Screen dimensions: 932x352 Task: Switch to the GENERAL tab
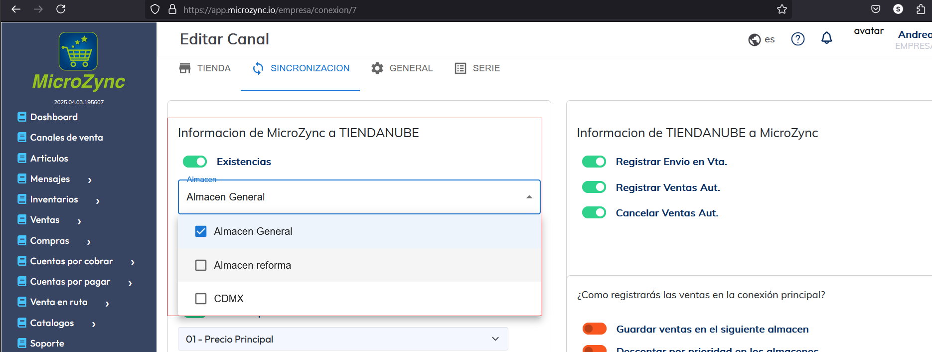pyautogui.click(x=402, y=68)
